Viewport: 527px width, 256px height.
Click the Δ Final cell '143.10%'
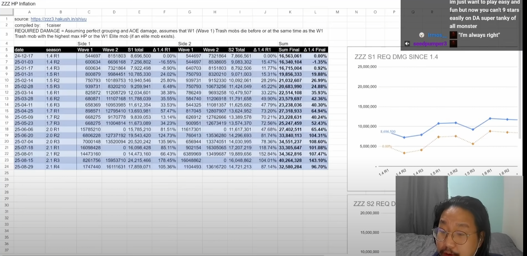(x=315, y=160)
